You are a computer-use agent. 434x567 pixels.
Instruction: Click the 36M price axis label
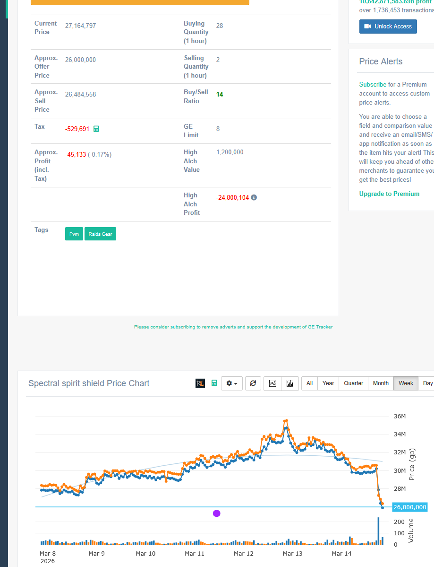[x=400, y=416]
